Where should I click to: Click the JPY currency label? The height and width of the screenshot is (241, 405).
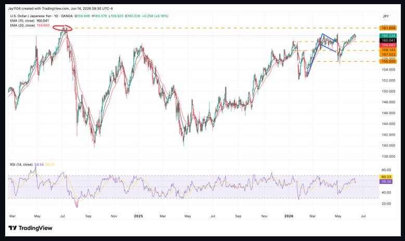(x=386, y=16)
